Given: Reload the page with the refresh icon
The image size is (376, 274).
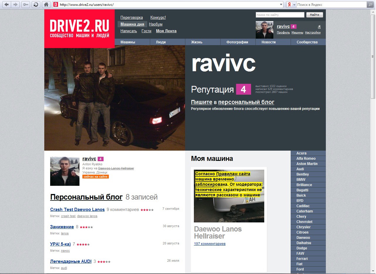Looking at the screenshot, I should 36,4.
